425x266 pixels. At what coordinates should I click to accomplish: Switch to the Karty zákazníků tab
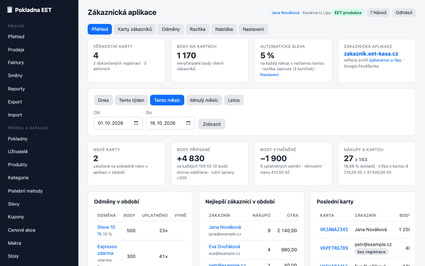click(x=135, y=29)
